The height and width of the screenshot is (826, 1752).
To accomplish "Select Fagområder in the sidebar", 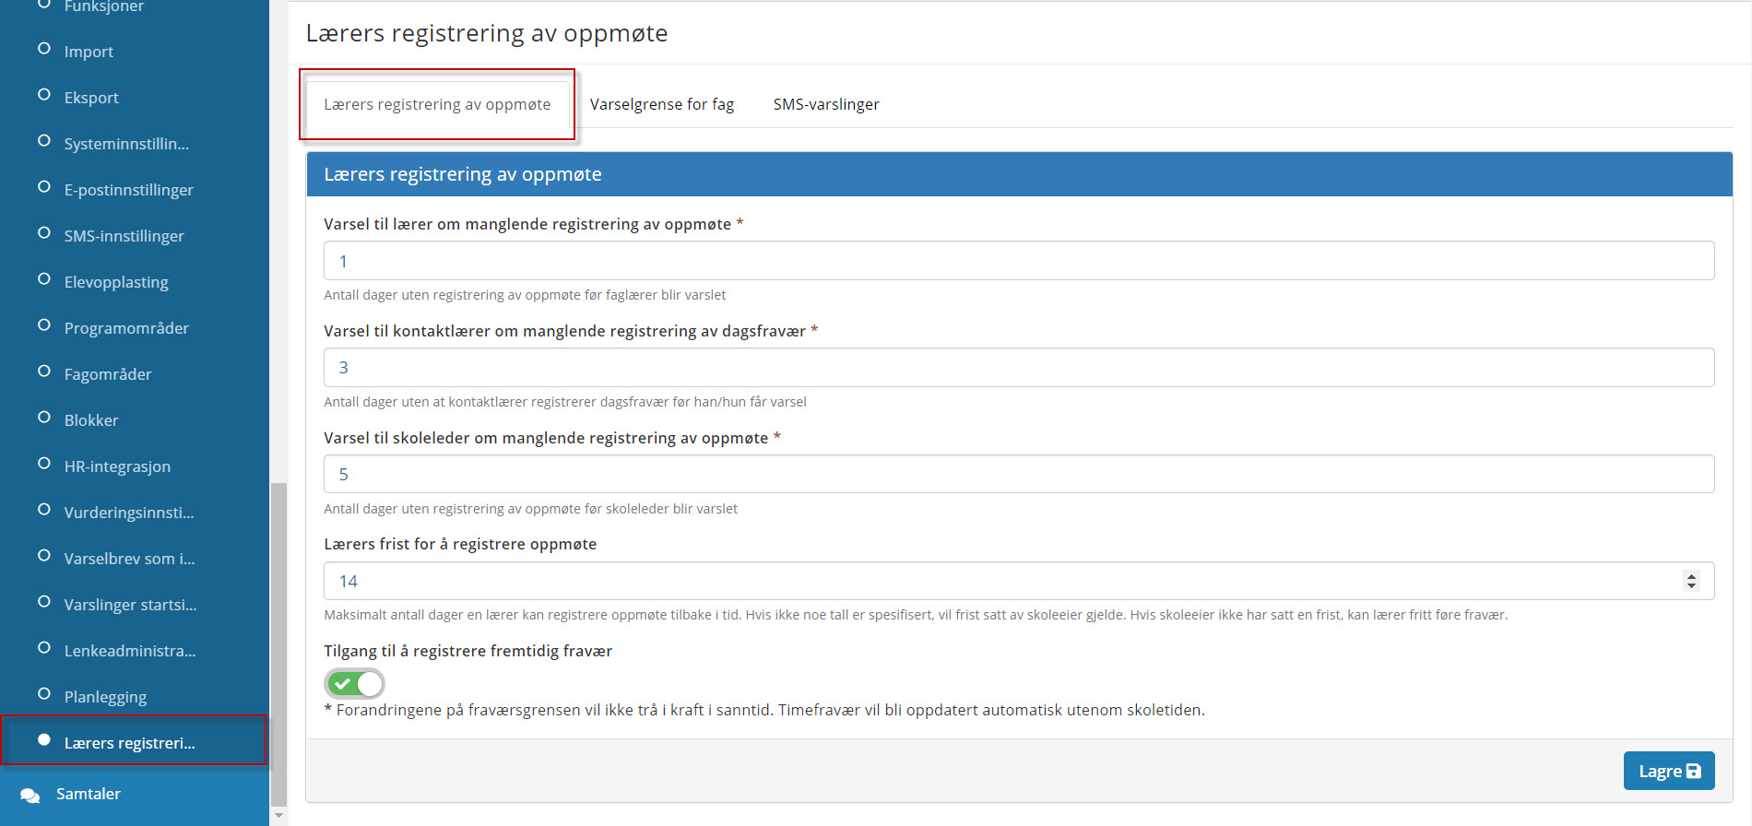I will pos(108,374).
